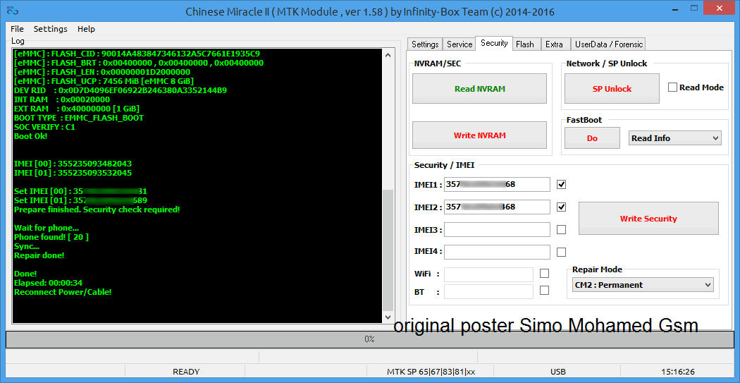Enable the Read Mode checkbox
Screen dimensions: 740x383
pyautogui.click(x=672, y=87)
